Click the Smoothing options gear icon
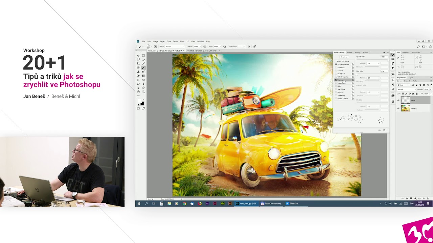The width and height of the screenshot is (433, 243). coord(249,47)
